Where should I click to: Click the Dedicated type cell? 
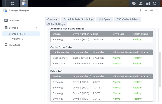coord(99,39)
